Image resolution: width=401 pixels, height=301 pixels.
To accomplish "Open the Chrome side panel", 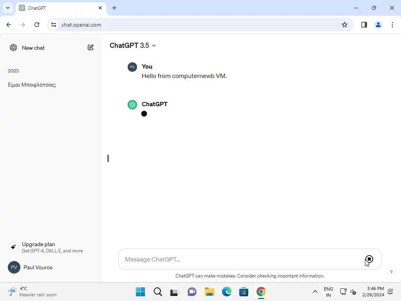I will click(364, 25).
